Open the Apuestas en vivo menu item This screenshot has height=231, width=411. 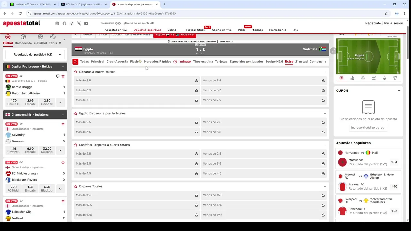click(116, 30)
